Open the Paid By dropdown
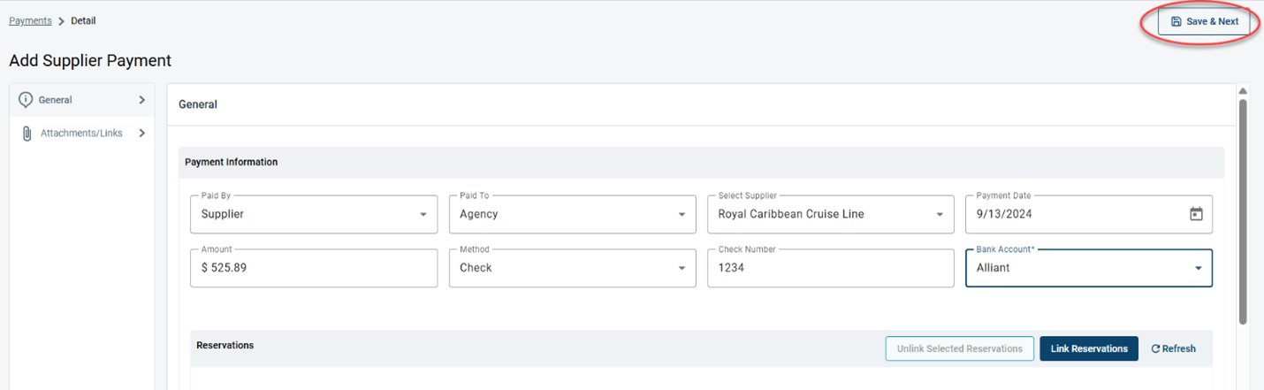The image size is (1264, 390). coord(314,214)
